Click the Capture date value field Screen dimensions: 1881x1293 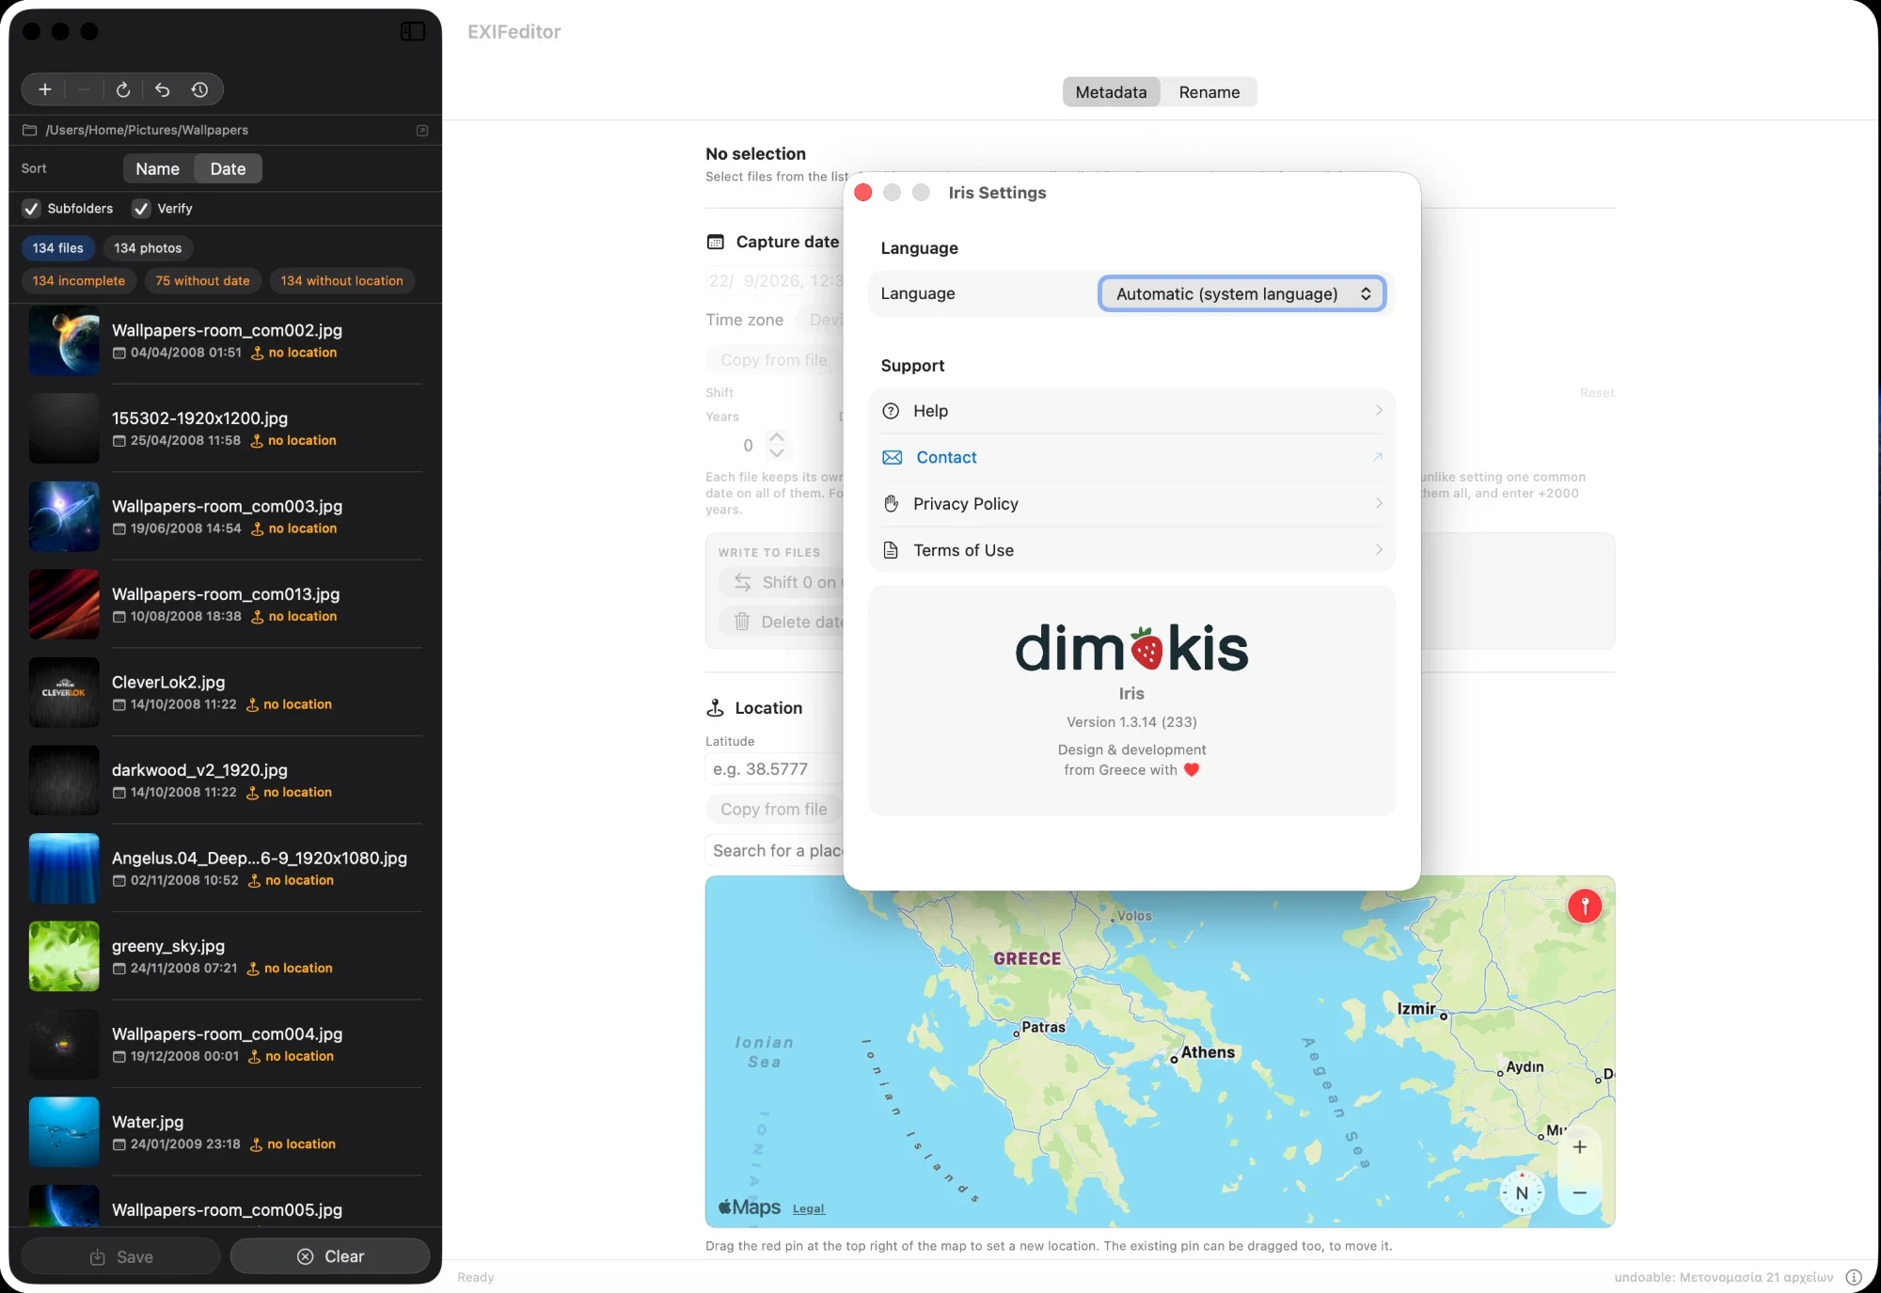[x=775, y=281]
